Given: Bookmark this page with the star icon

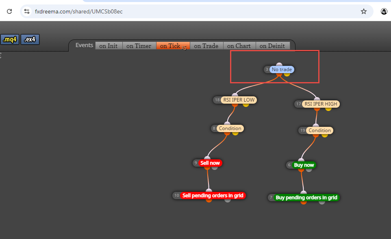Looking at the screenshot, I should pos(364,11).
